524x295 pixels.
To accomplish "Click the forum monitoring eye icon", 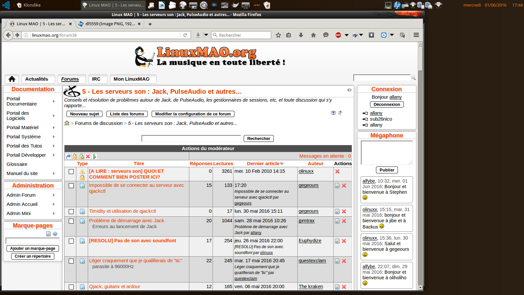I will [333, 113].
